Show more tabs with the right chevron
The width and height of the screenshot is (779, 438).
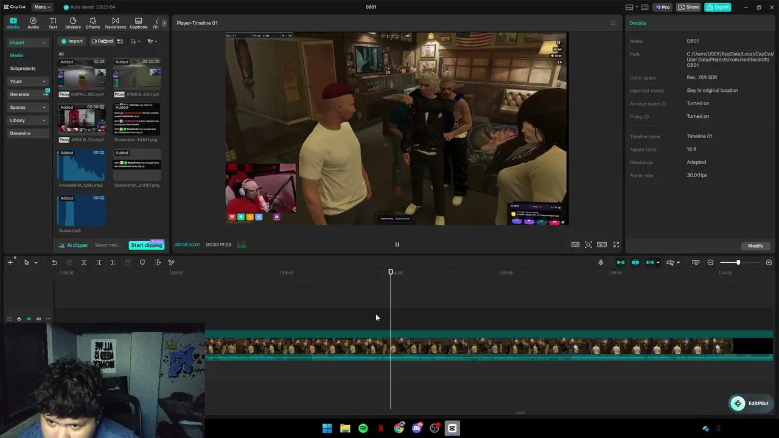(x=164, y=23)
